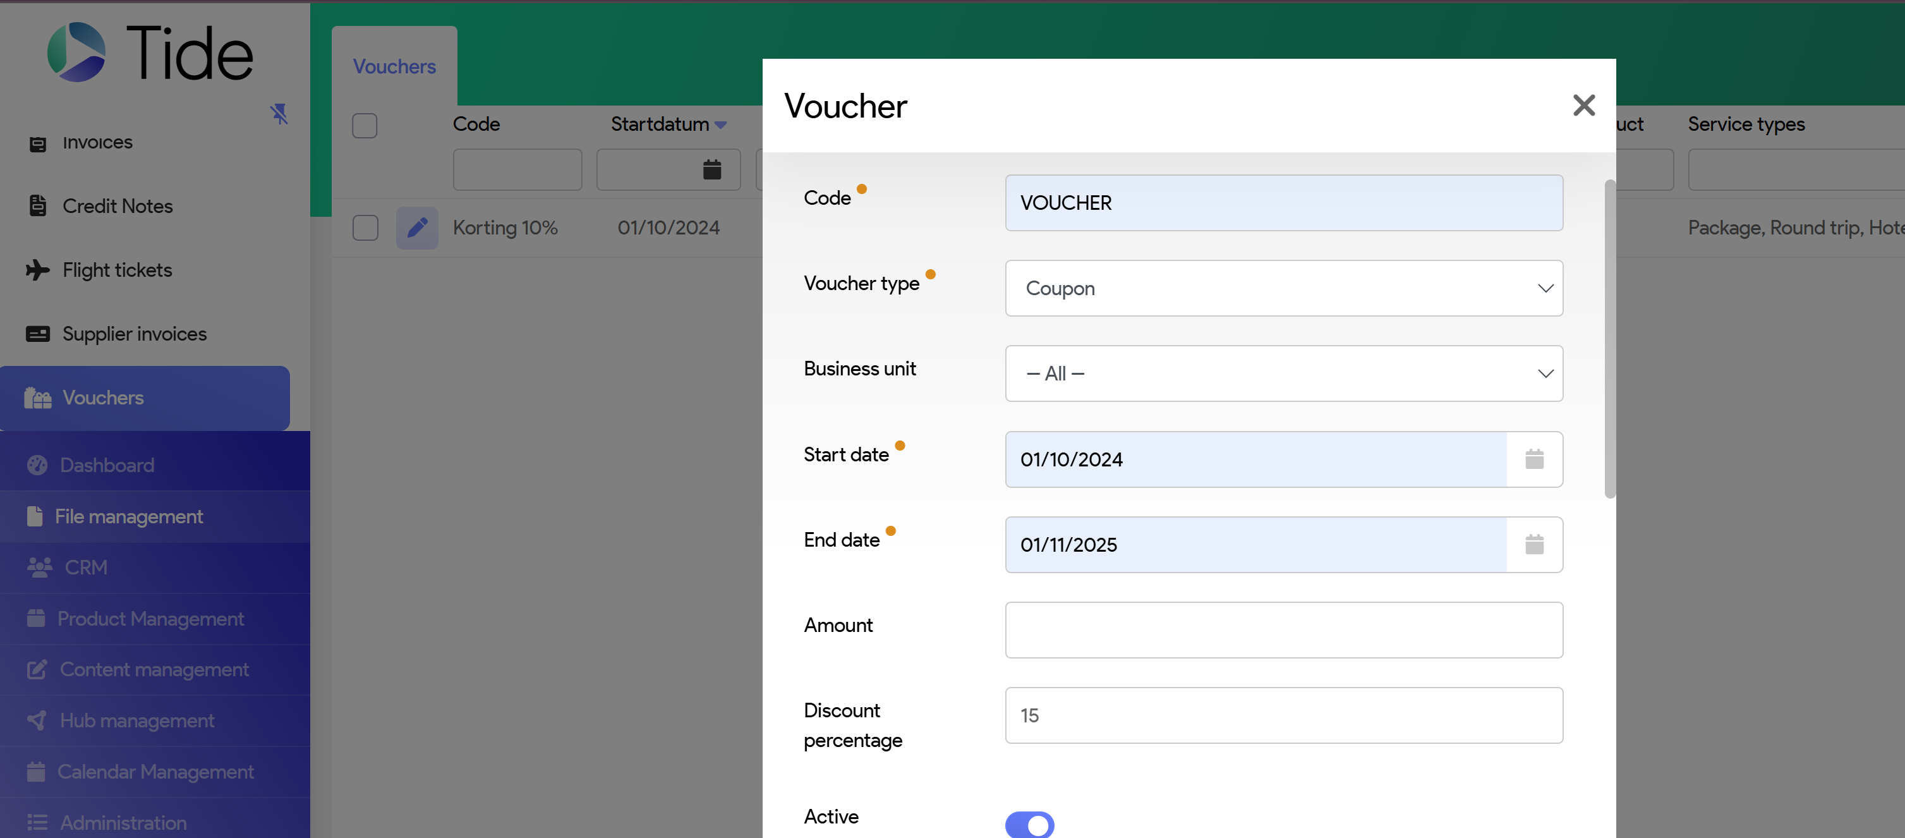This screenshot has width=1905, height=838.
Task: Click the Amount input field
Action: 1283,630
